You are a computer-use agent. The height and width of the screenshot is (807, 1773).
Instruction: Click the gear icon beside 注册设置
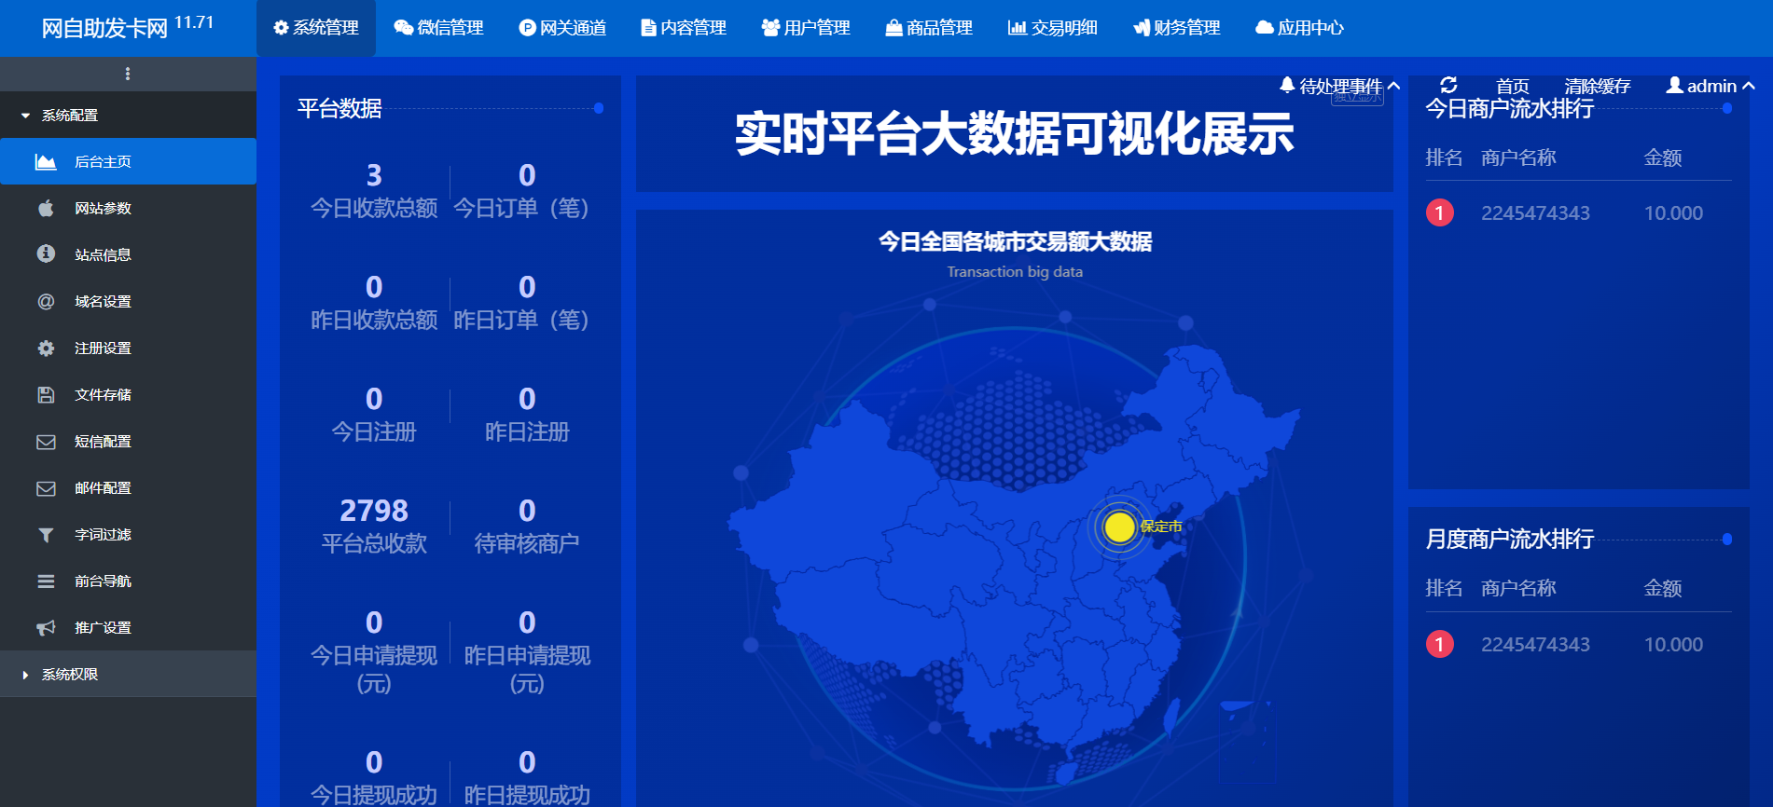pyautogui.click(x=46, y=349)
